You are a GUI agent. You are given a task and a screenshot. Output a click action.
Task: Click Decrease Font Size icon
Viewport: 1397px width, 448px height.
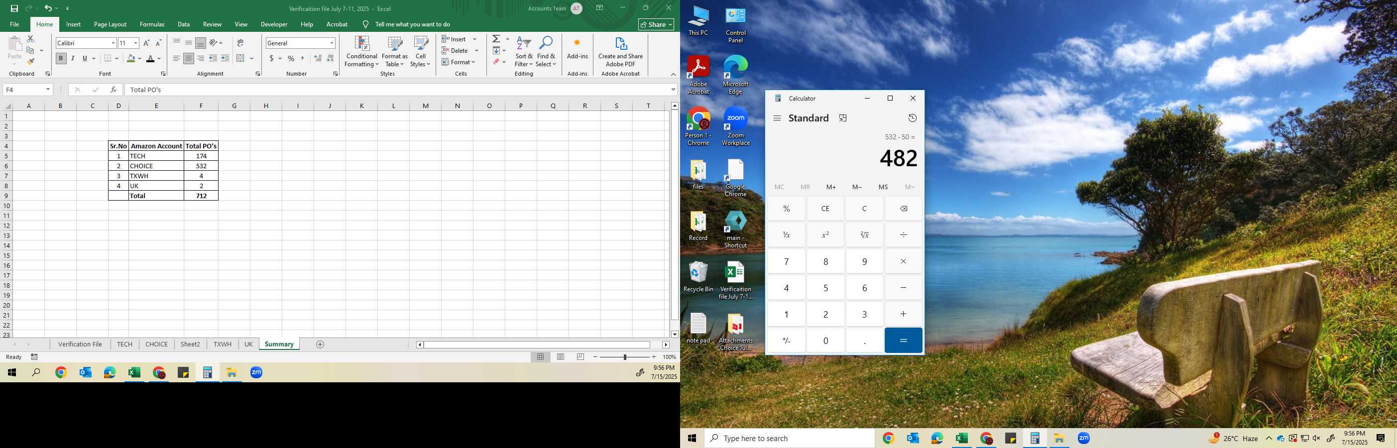tap(158, 43)
